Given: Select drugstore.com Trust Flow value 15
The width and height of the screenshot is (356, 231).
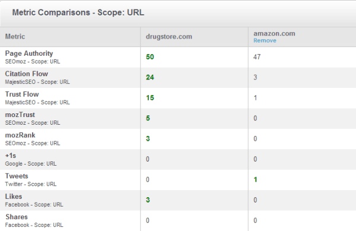Looking at the screenshot, I should tap(150, 97).
